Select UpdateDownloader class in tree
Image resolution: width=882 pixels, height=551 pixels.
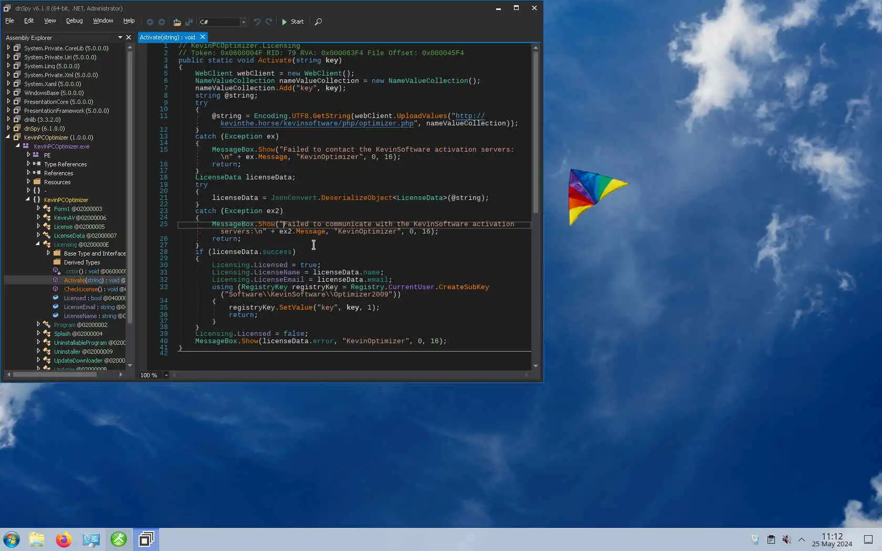pos(89,361)
